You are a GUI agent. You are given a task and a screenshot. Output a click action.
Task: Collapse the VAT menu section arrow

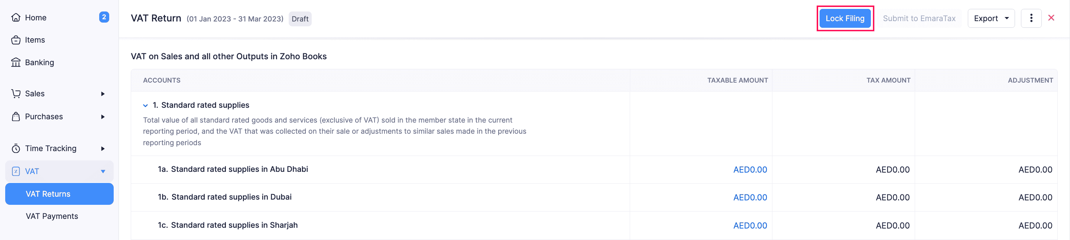103,171
